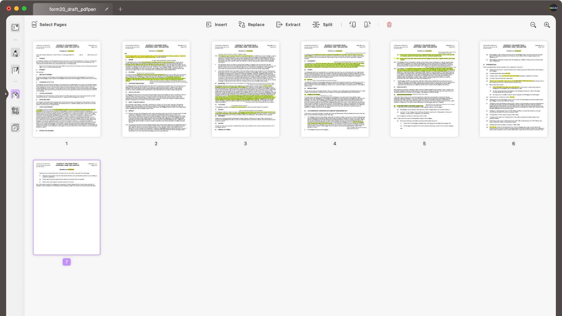Select the text editing tool in sidebar

tap(16, 70)
